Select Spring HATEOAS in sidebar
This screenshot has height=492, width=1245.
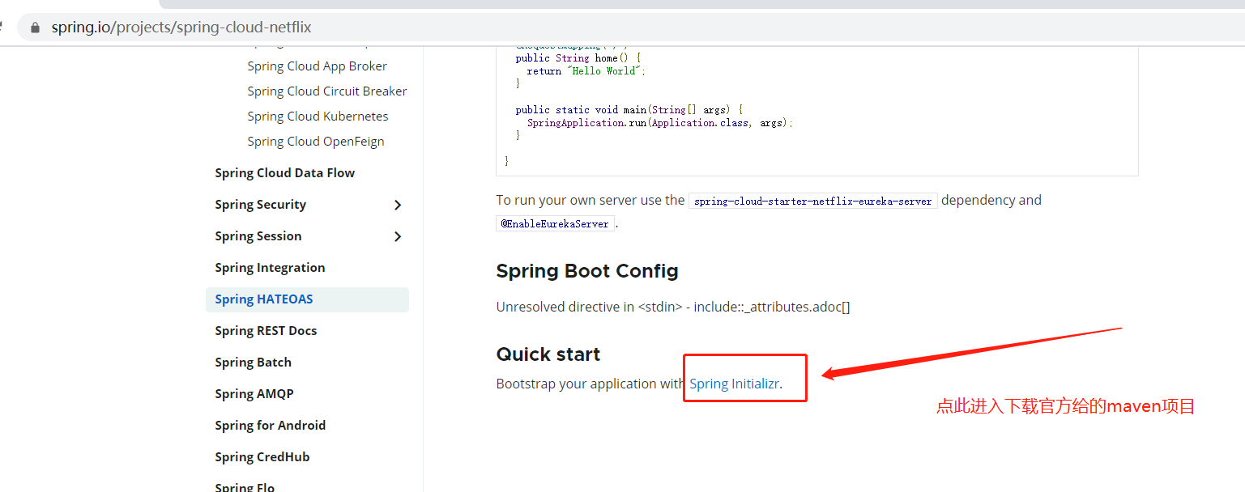307,299
